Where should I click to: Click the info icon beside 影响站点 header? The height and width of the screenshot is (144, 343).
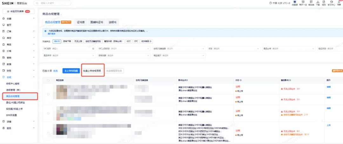(x=187, y=80)
